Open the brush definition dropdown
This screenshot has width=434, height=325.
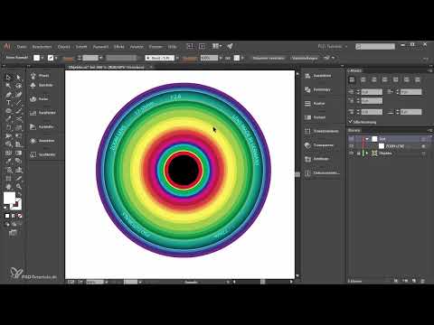coord(177,58)
